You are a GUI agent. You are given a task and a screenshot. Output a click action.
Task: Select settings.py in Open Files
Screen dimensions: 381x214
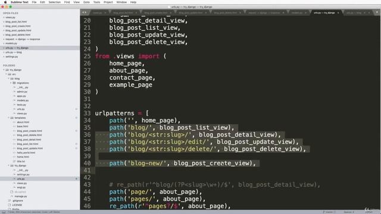pos(12,56)
